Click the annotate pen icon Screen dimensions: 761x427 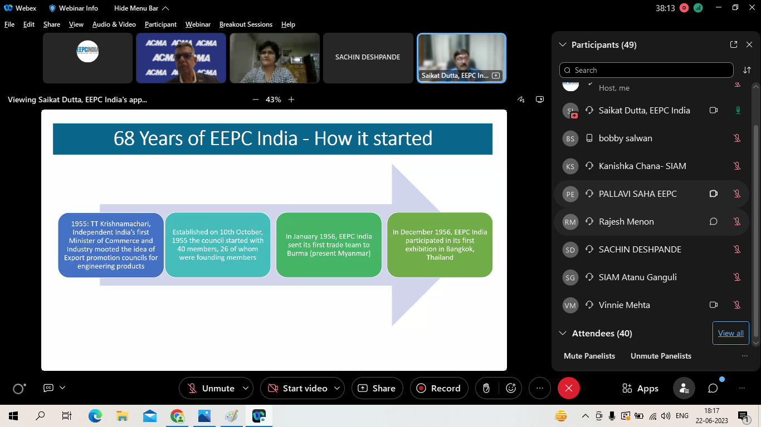click(521, 100)
